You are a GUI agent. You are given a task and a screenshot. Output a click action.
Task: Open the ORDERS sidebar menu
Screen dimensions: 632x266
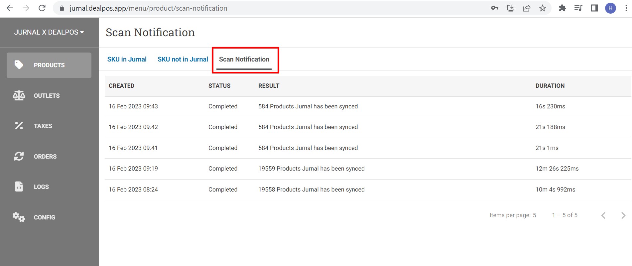49,157
